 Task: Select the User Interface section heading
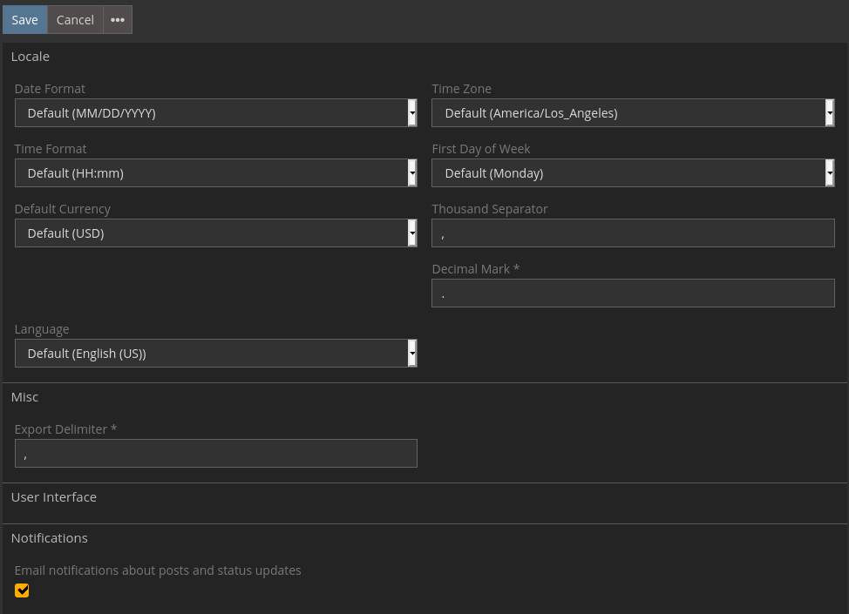(x=54, y=497)
